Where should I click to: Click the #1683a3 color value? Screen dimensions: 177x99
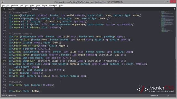click(43, 15)
